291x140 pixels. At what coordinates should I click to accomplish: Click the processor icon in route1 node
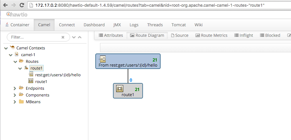click(x=120, y=89)
